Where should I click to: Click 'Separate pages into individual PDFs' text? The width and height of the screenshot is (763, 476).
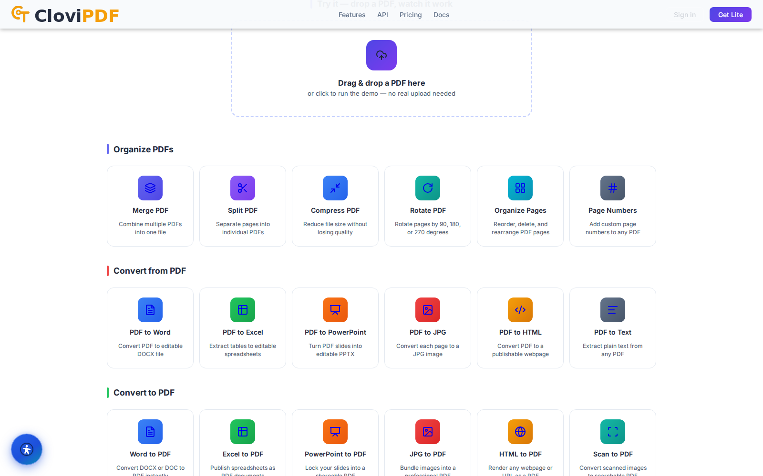point(243,228)
